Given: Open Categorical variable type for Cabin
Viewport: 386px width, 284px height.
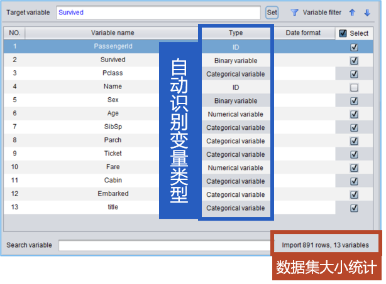Looking at the screenshot, I should (236, 181).
